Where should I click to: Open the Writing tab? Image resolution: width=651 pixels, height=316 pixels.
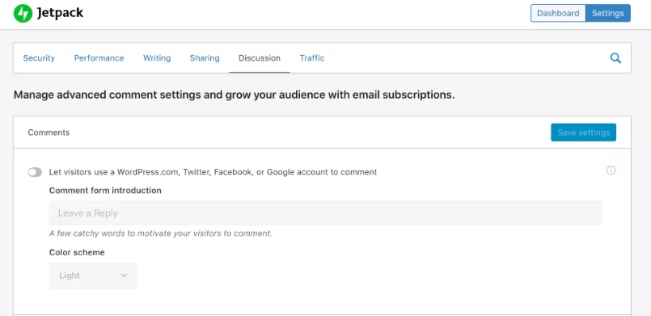[157, 58]
